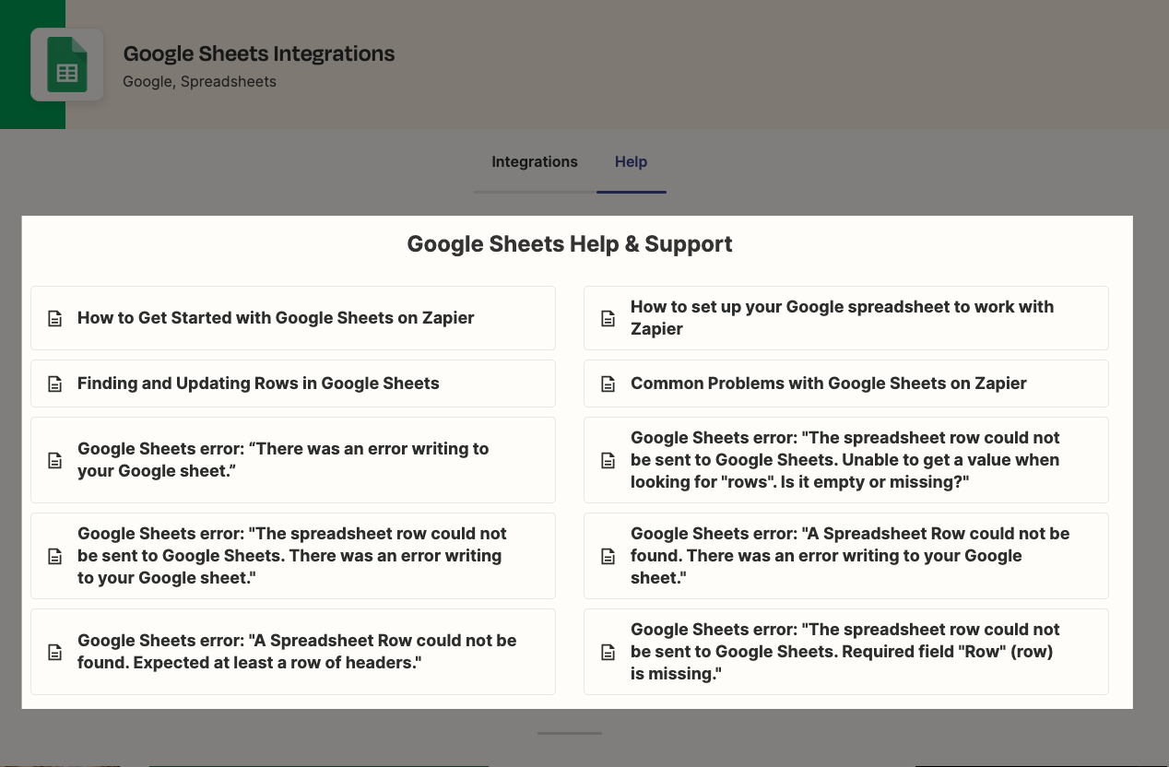Open the "Common Problems with Google Sheets on Zapier" article
Viewport: 1169px width, 767px height.
846,383
